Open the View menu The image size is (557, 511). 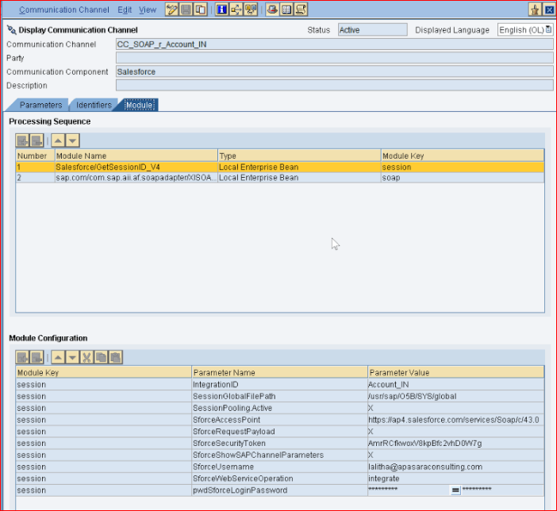[148, 10]
